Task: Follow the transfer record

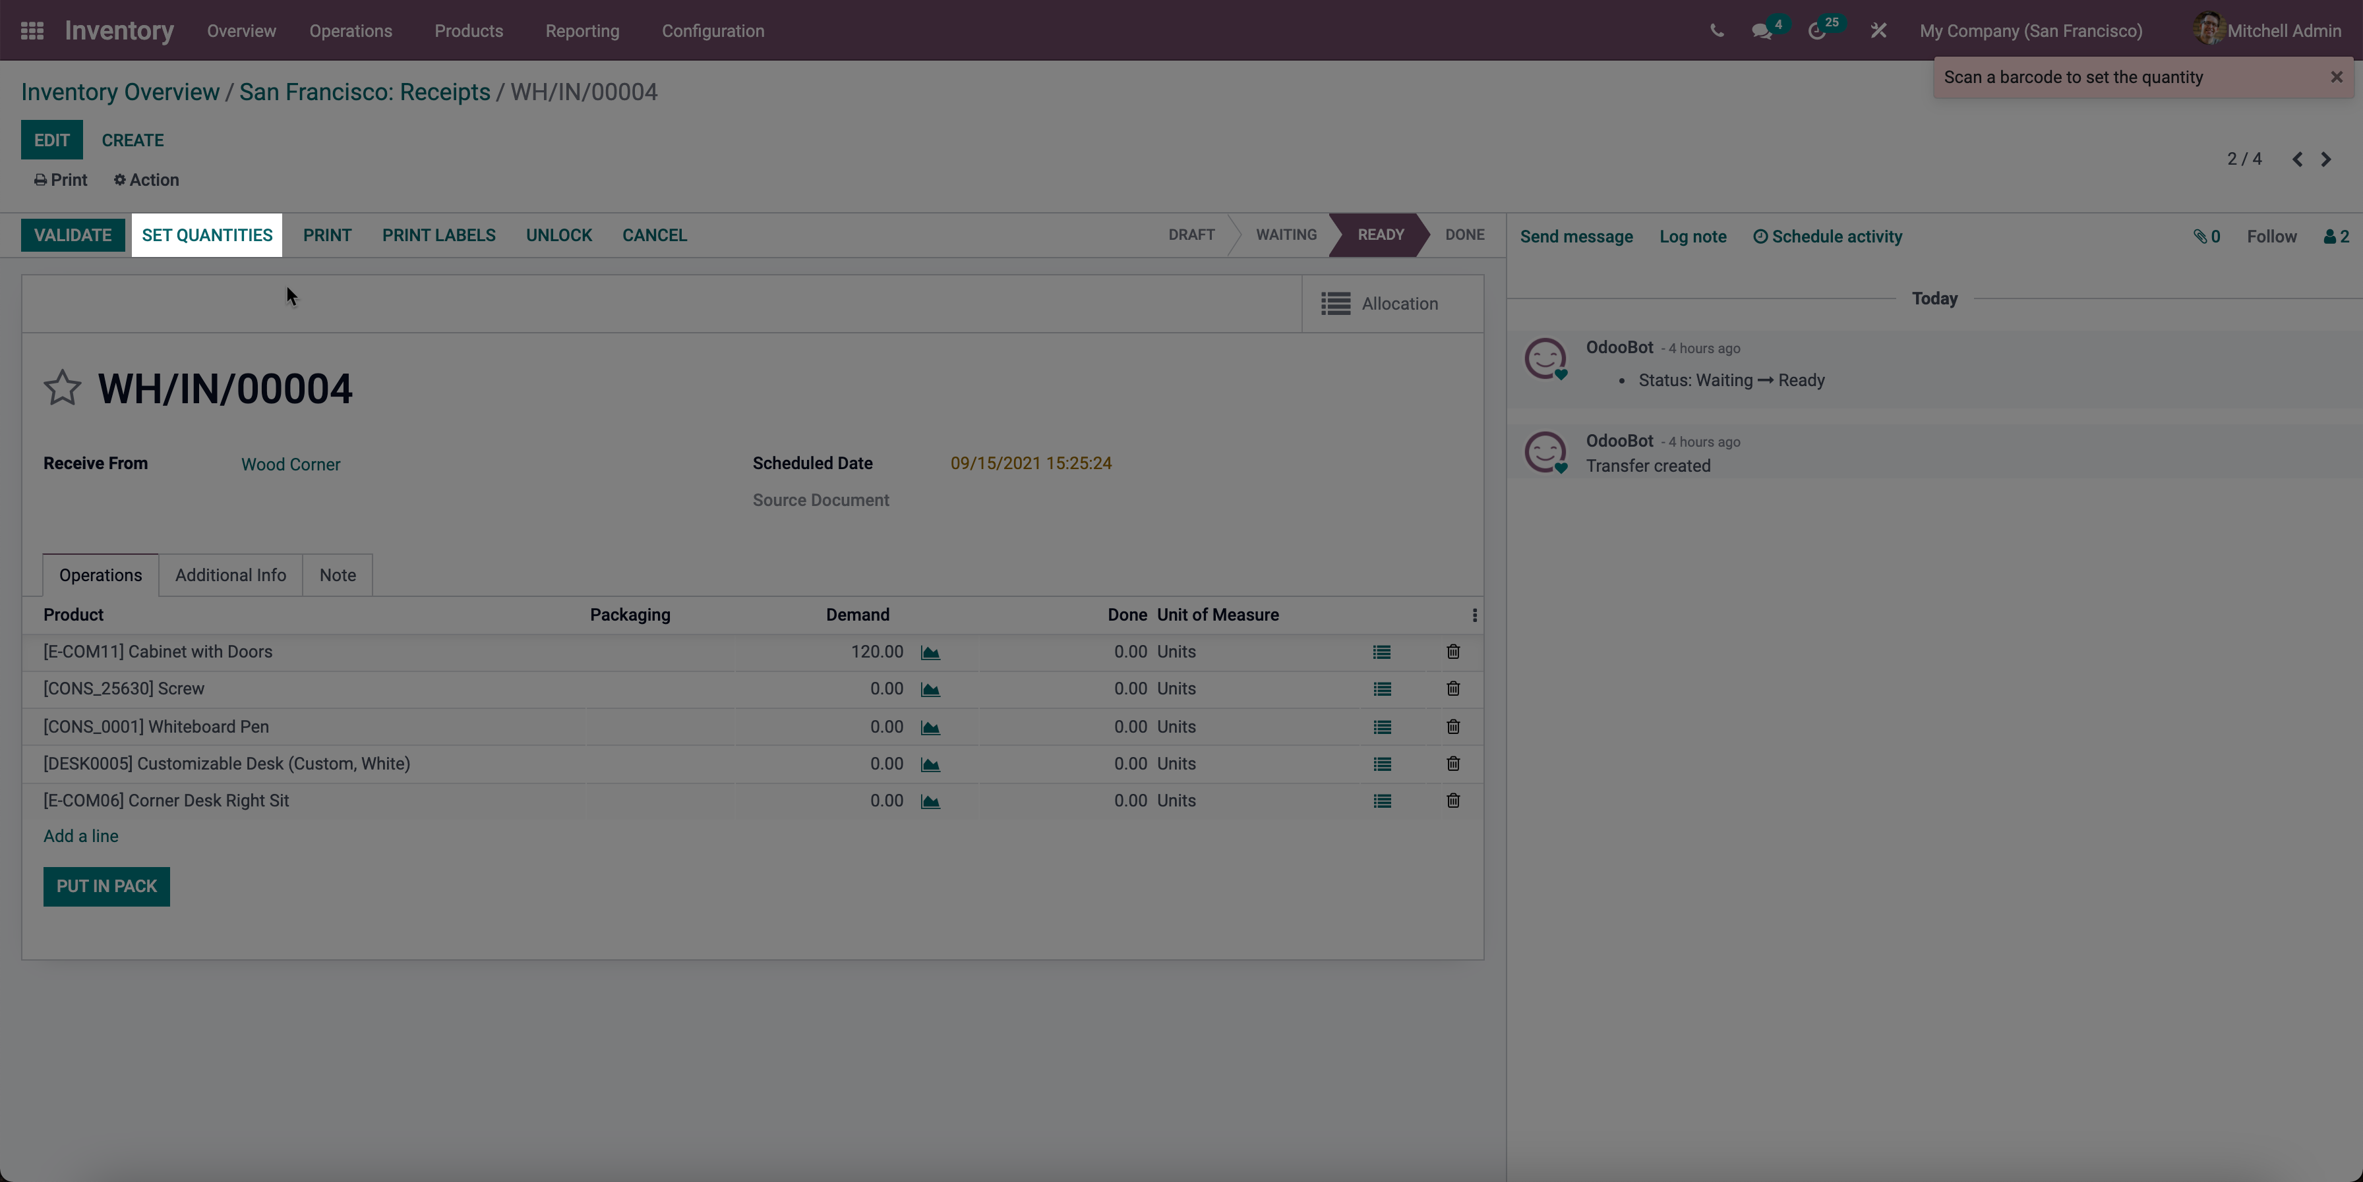Action: tap(2271, 236)
